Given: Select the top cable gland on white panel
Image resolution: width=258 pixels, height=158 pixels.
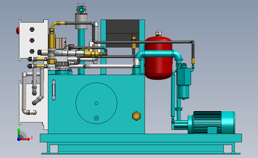Looking at the screenshot, I should pyautogui.click(x=32, y=30).
